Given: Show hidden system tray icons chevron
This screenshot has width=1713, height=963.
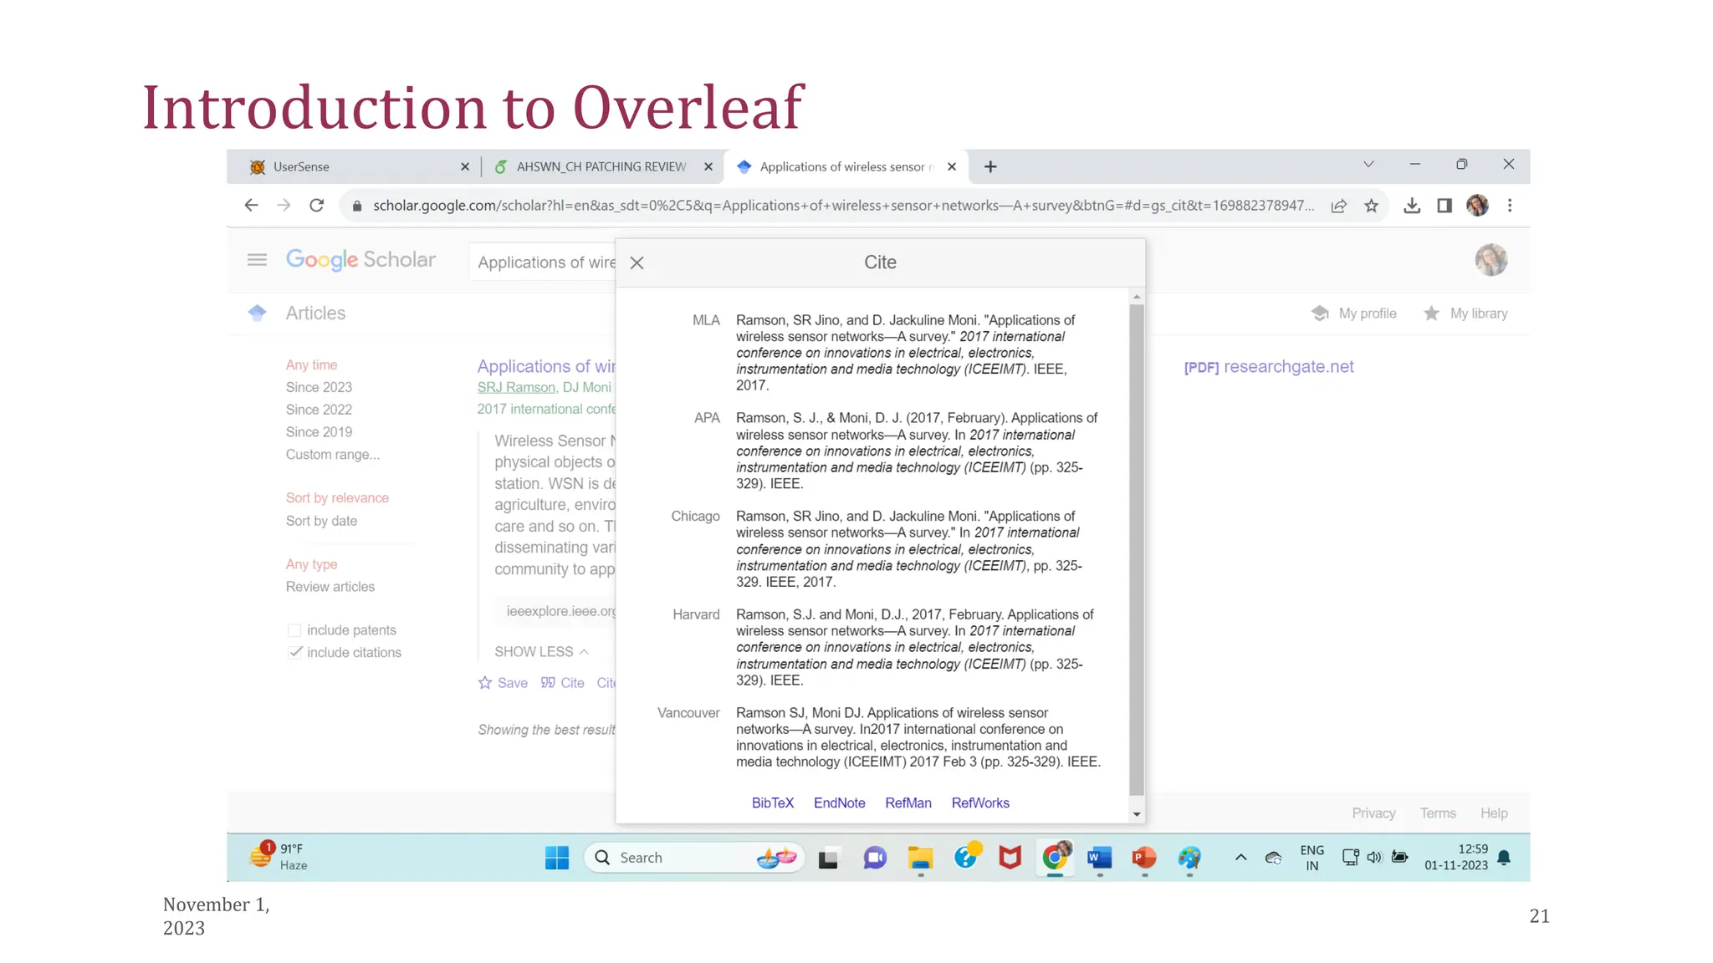Looking at the screenshot, I should 1240,858.
